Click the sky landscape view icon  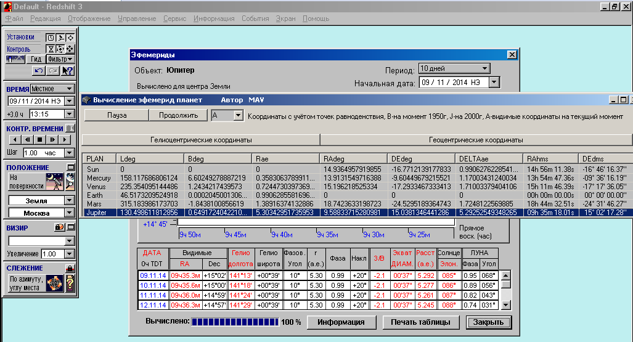coord(15,59)
